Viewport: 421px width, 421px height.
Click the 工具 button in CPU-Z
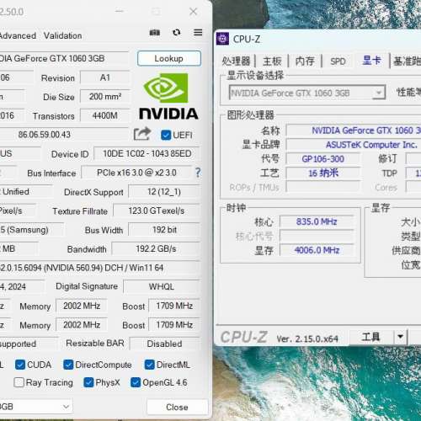(371, 337)
